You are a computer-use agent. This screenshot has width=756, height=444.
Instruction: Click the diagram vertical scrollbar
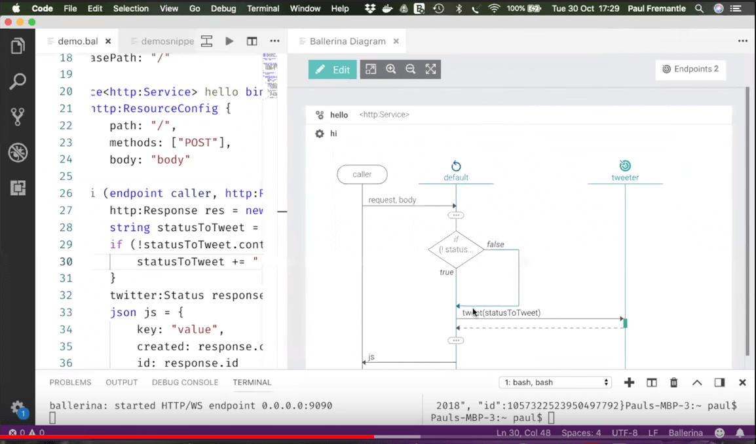[747, 222]
